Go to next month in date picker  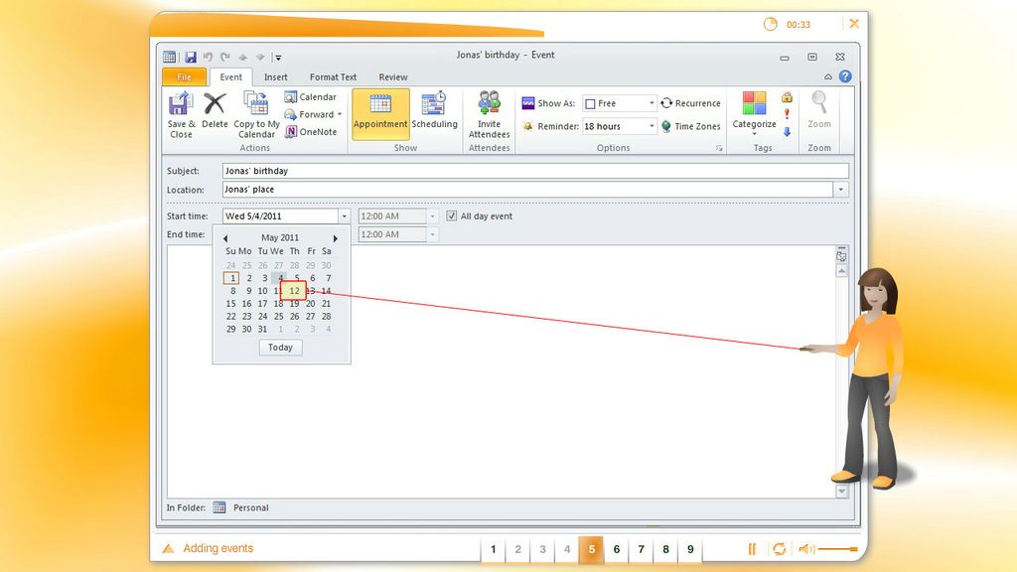pyautogui.click(x=336, y=238)
